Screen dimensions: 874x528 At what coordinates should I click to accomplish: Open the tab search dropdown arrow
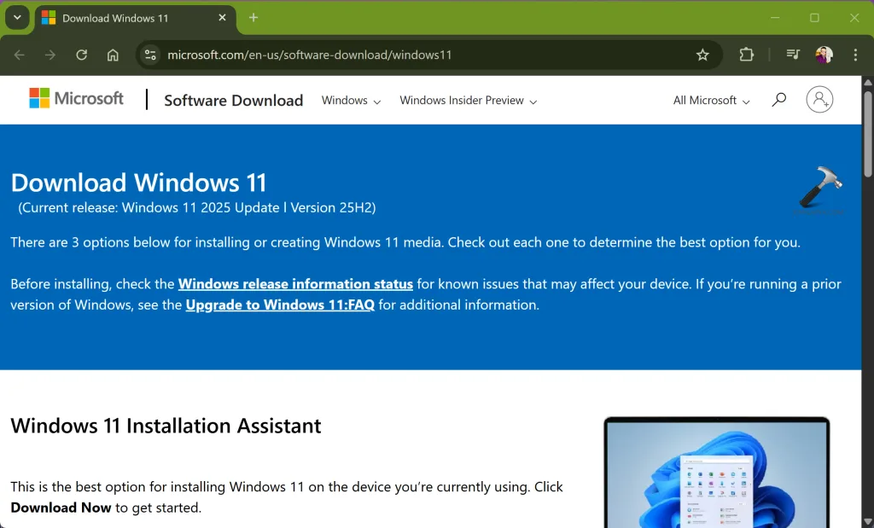tap(17, 18)
